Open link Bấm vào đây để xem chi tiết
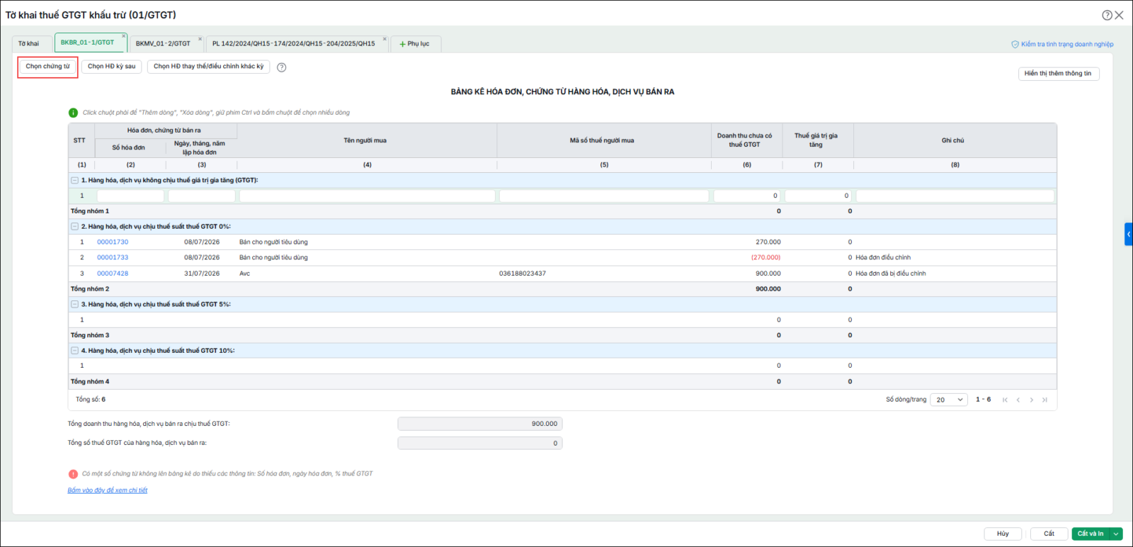The width and height of the screenshot is (1133, 547). click(108, 490)
